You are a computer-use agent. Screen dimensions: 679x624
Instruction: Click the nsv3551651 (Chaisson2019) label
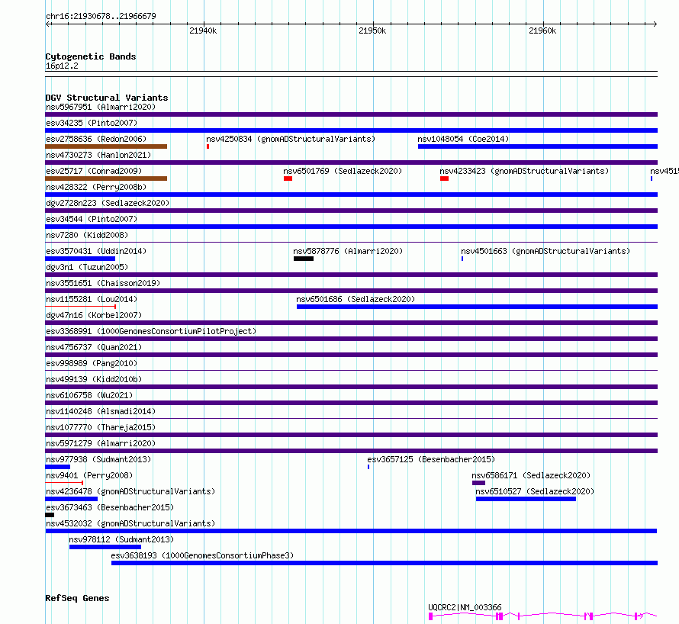[103, 283]
